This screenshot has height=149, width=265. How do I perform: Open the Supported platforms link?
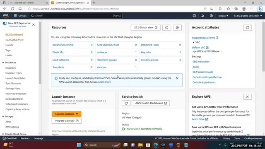pyautogui.click(x=205, y=38)
